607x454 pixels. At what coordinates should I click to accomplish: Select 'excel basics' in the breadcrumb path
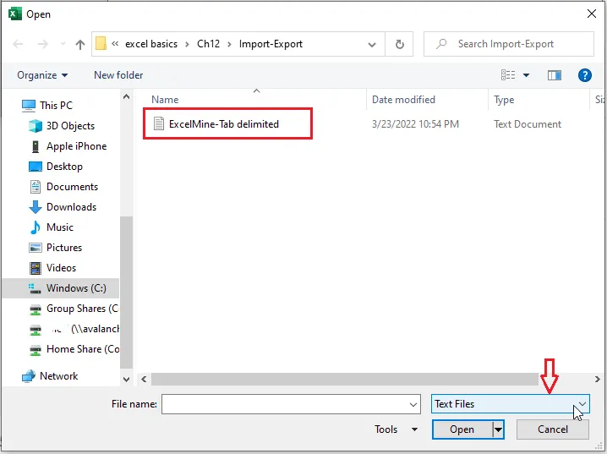tap(151, 44)
